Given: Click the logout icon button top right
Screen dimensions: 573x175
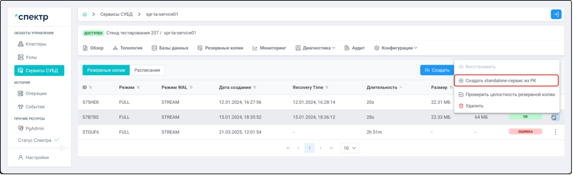Looking at the screenshot, I should point(556,14).
